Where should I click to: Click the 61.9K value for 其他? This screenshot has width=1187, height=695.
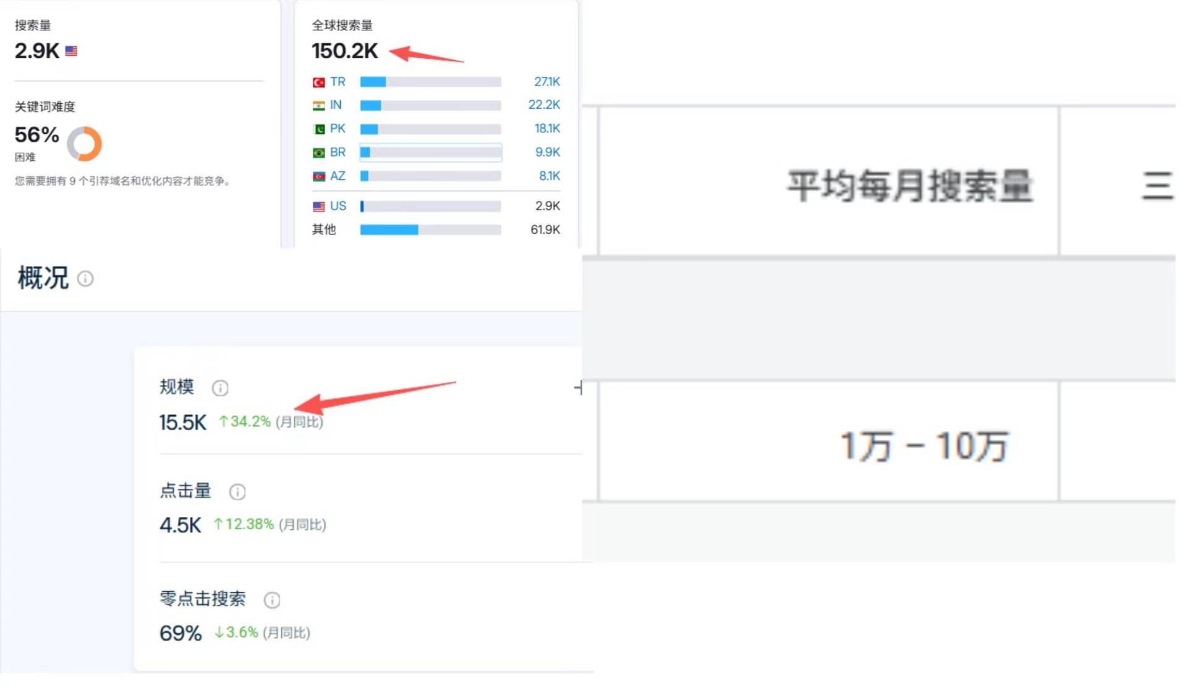pos(545,230)
